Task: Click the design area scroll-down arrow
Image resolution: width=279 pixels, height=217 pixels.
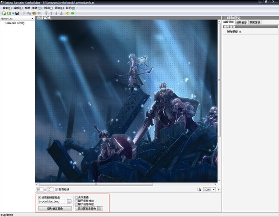Action: pos(219,181)
